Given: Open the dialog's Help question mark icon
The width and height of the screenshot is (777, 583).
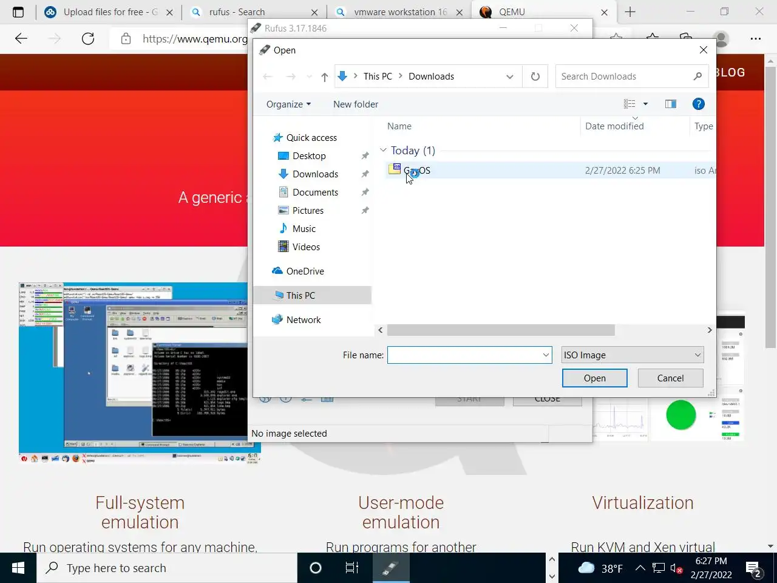Looking at the screenshot, I should coord(699,104).
